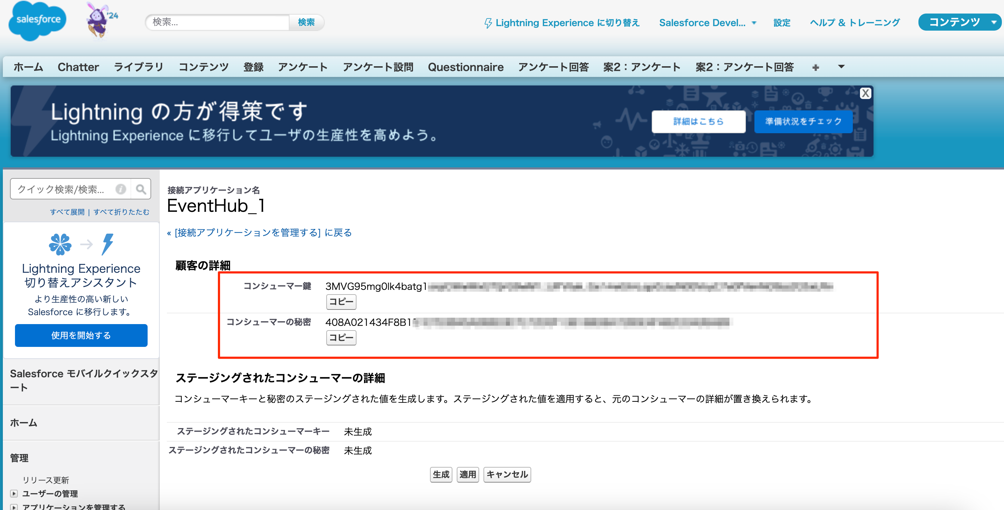Open the 案2：アンケート tab
Viewport: 1004px width, 510px height.
tap(641, 67)
